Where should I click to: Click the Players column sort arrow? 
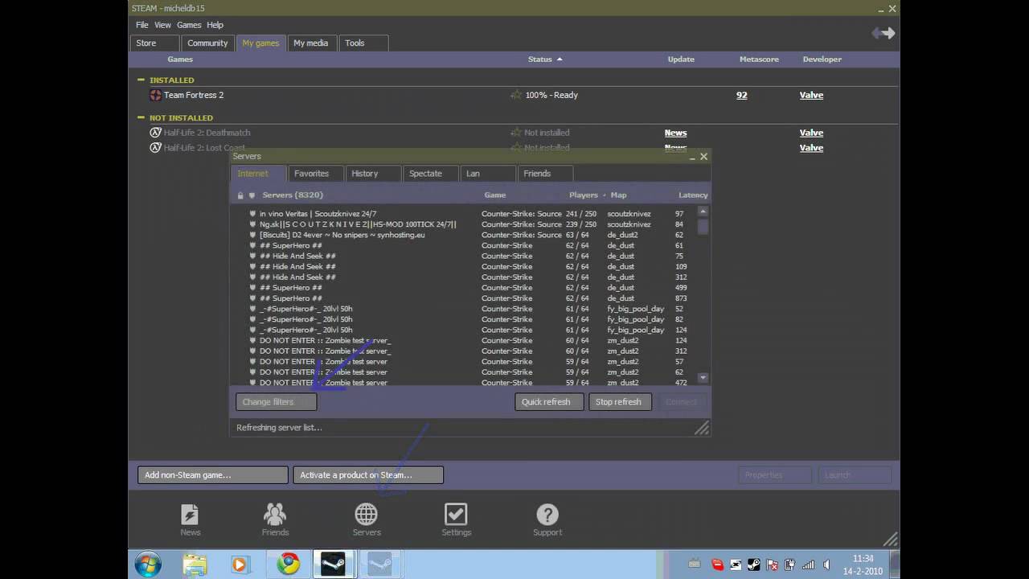coord(605,195)
